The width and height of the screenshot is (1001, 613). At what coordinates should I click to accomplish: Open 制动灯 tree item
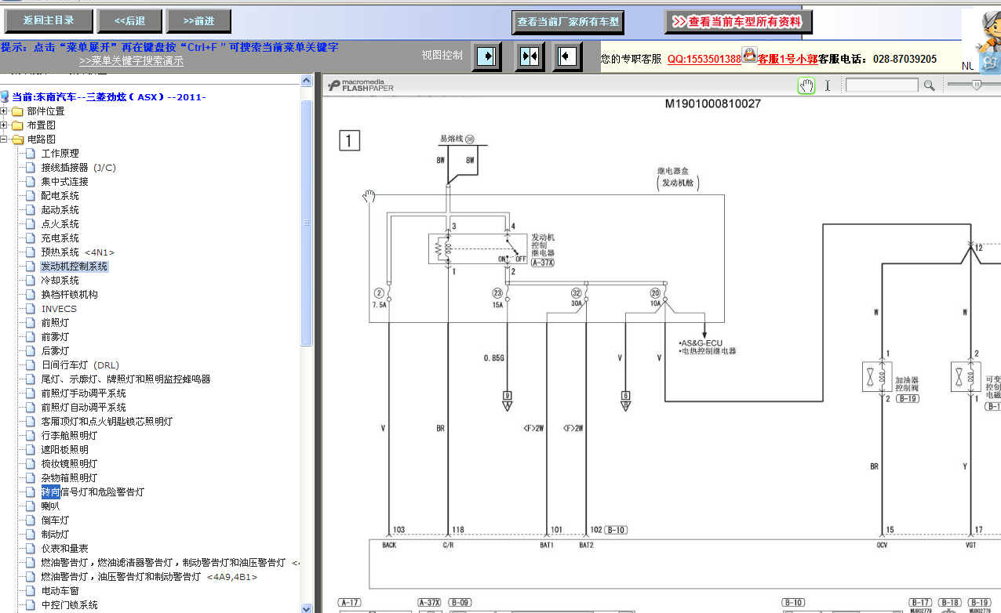pyautogui.click(x=55, y=535)
